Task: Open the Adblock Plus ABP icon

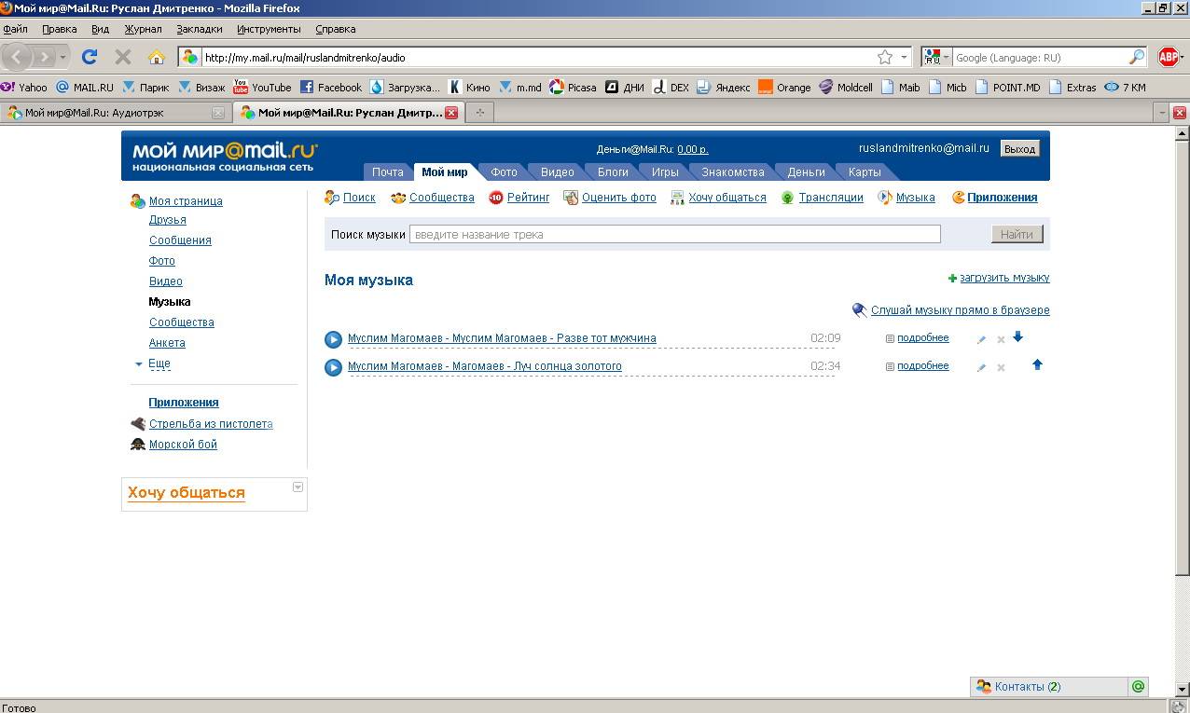Action: (1169, 57)
